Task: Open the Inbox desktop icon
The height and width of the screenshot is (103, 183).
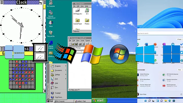Action: [x=51, y=24]
